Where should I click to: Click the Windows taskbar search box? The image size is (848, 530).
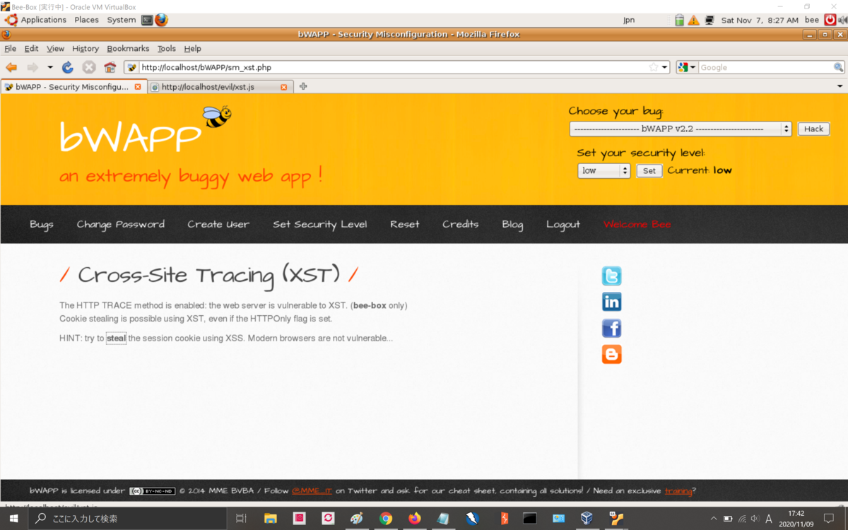(129, 518)
